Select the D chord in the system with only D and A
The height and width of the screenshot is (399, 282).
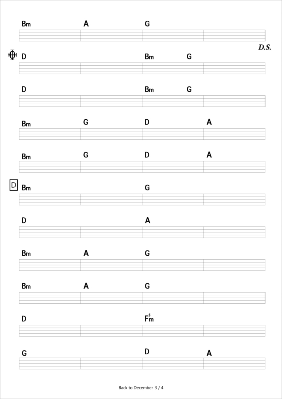[x=24, y=221]
